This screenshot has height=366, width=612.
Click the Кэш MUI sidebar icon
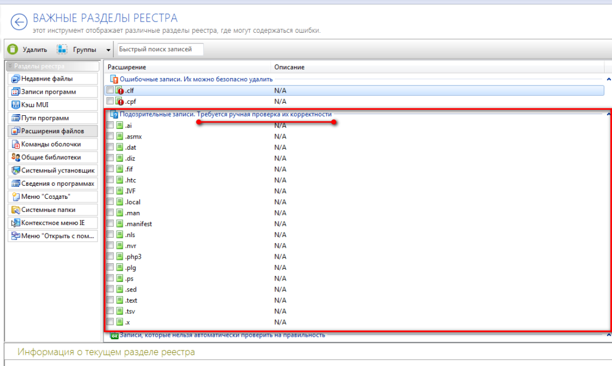click(x=16, y=105)
